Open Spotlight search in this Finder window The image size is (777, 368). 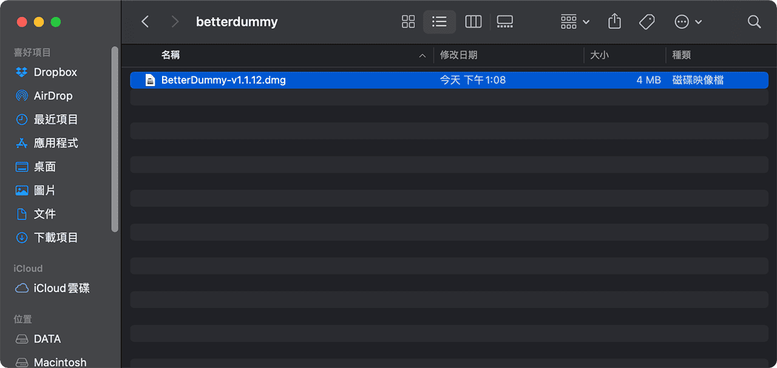click(x=754, y=21)
